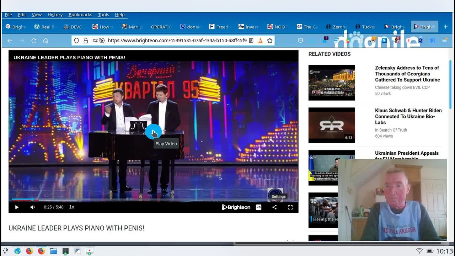Click the large Play Video button

(153, 132)
